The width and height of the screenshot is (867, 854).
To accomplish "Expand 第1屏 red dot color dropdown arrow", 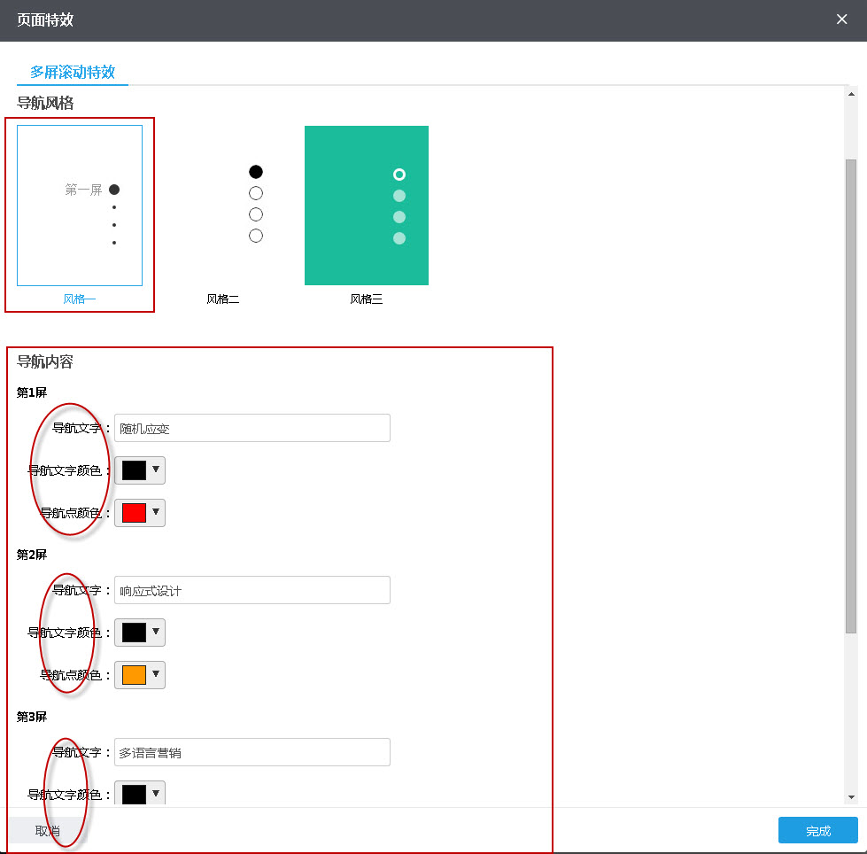I will pyautogui.click(x=156, y=512).
